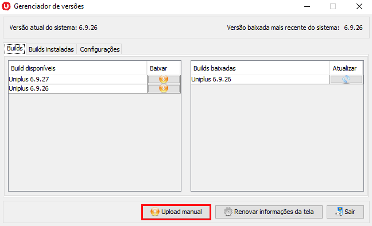Click the Upload manual button

(176, 212)
